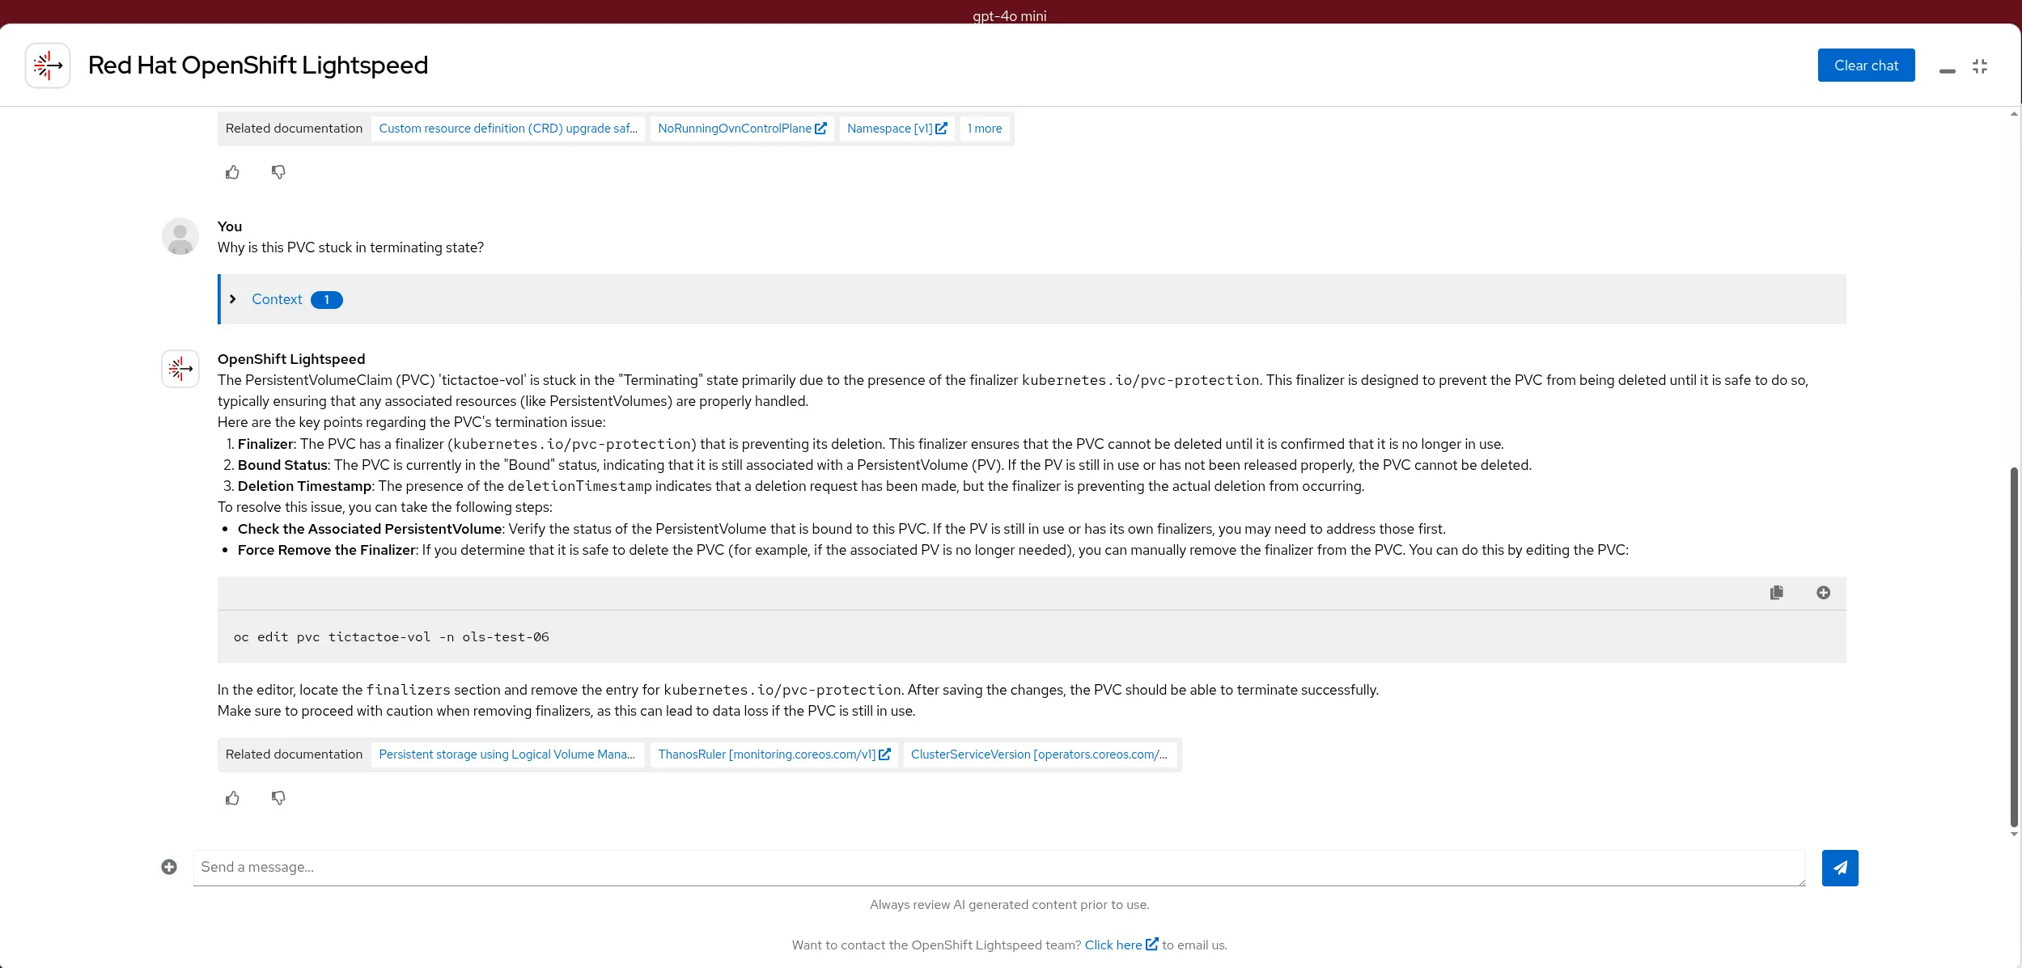Viewport: 2022px width, 968px height.
Task: Click the OpenShift Lightspeed avatar icon in chat
Action: coord(180,369)
